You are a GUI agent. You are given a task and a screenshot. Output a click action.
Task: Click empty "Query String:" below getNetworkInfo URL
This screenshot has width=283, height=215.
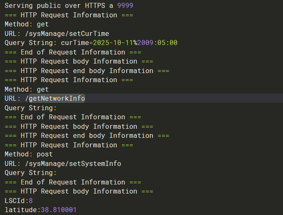31,108
